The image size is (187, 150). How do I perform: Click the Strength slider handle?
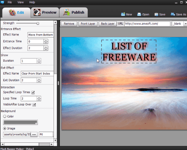(38, 23)
